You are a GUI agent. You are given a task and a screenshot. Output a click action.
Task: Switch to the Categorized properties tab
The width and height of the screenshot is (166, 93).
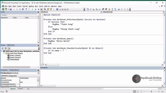12,76
